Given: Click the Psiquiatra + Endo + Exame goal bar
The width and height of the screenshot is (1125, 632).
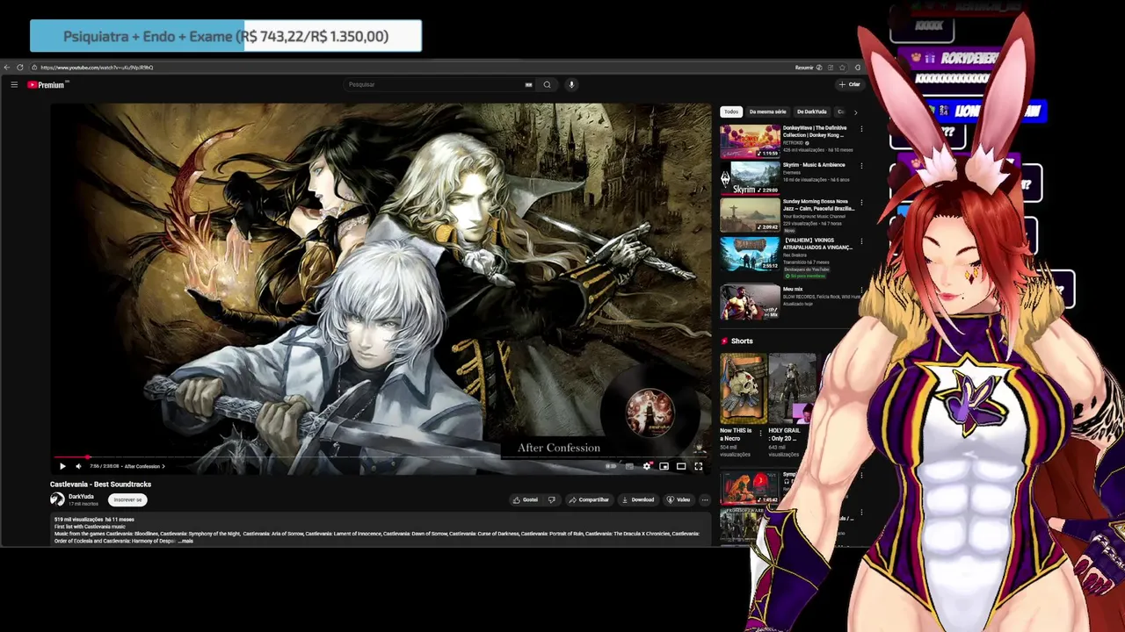Looking at the screenshot, I should click(226, 36).
